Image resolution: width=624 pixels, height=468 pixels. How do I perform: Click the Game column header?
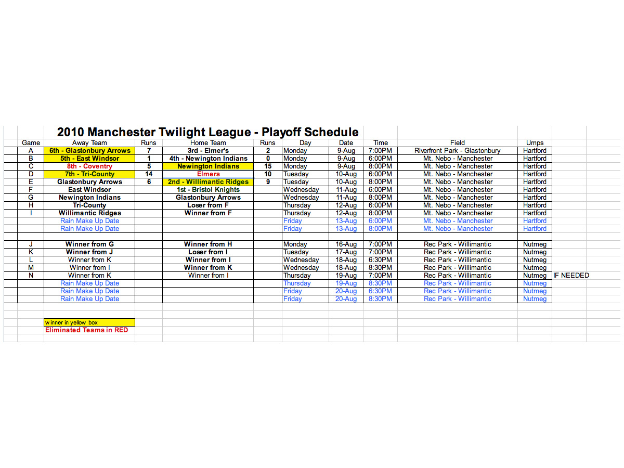click(x=31, y=142)
